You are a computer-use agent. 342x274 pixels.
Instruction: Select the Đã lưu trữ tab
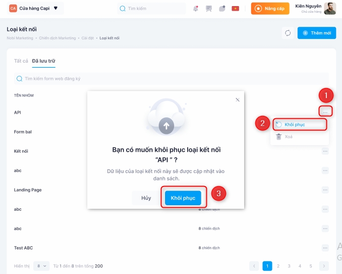43,61
